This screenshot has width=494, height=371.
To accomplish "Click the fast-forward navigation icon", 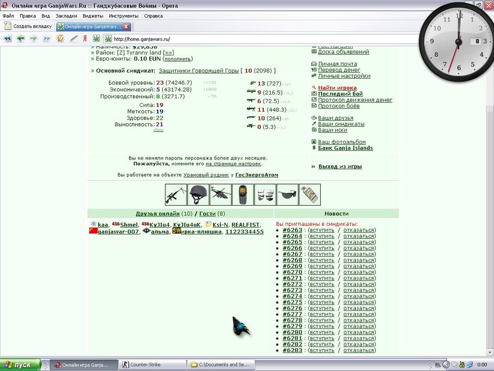I will [x=47, y=38].
